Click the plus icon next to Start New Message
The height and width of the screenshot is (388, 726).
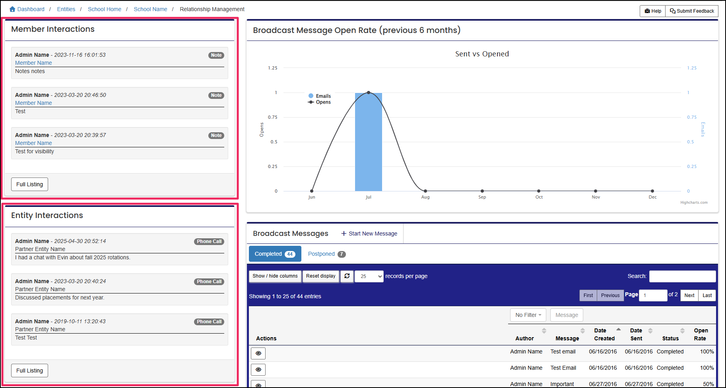tap(344, 234)
